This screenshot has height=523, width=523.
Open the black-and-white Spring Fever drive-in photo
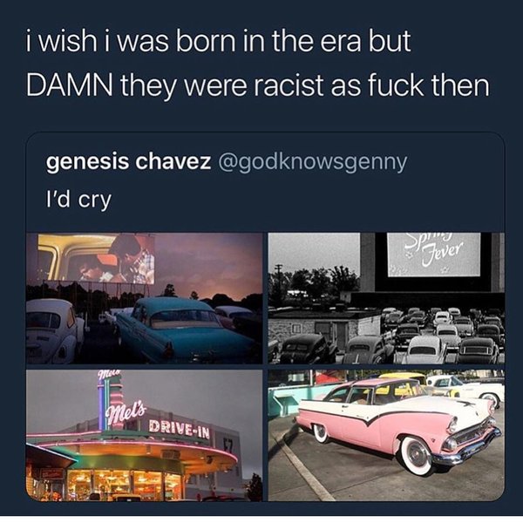click(x=386, y=298)
